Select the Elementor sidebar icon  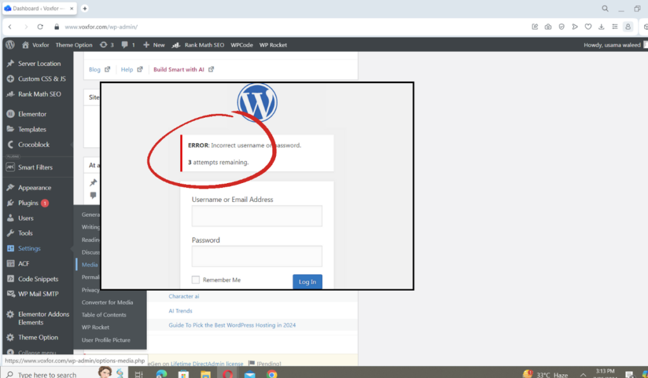tap(9, 114)
